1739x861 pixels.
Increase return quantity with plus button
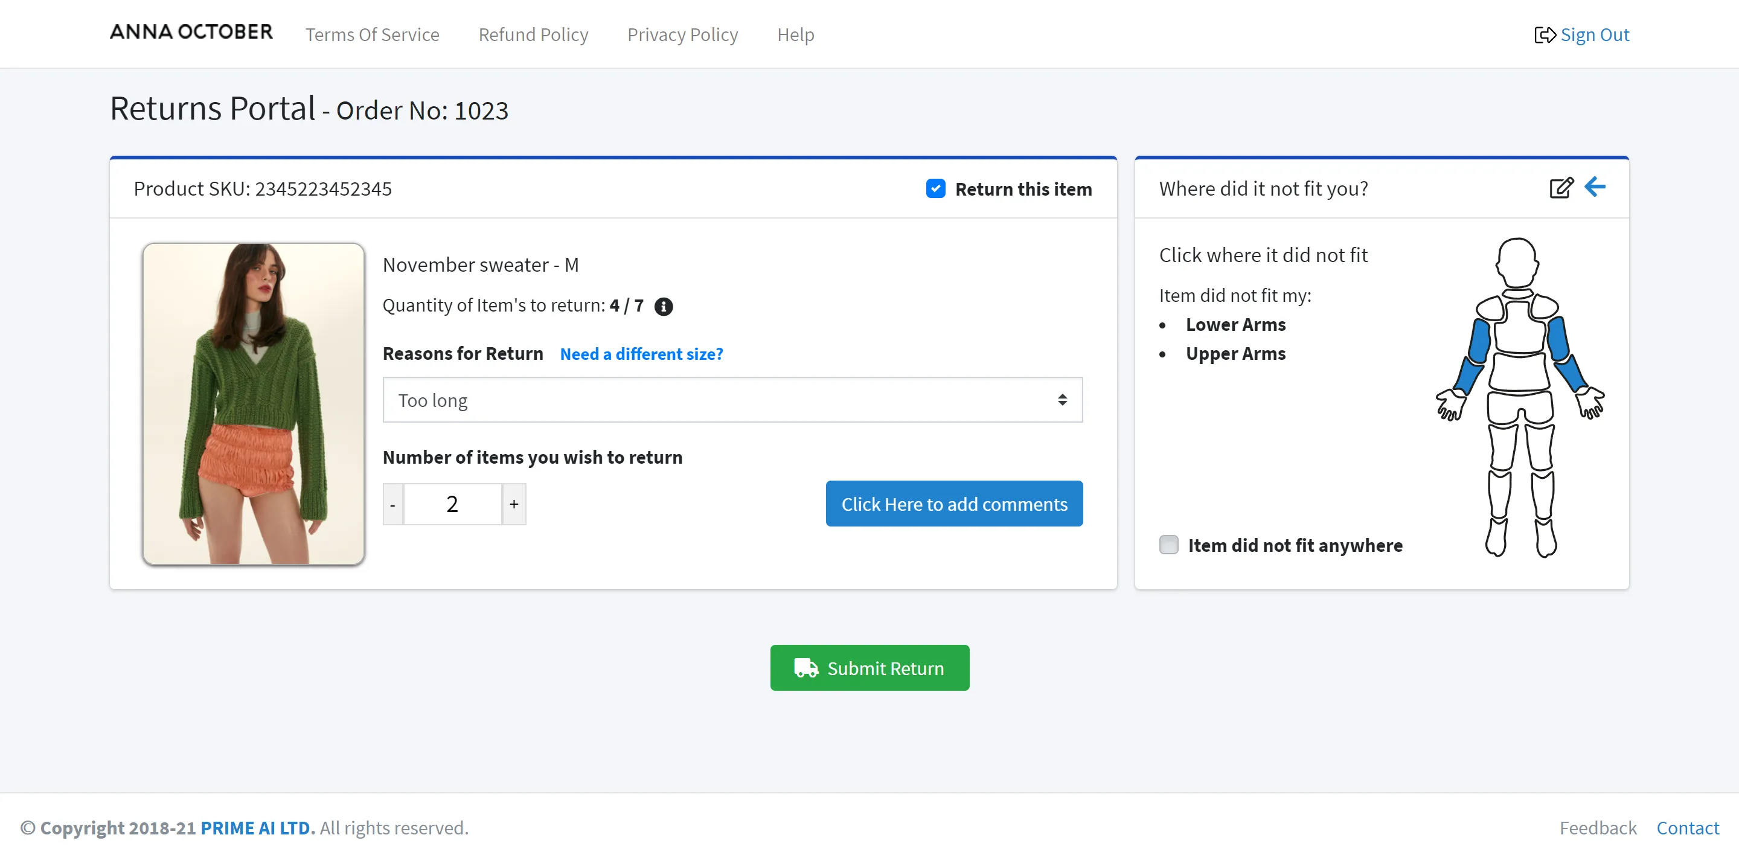(x=514, y=504)
